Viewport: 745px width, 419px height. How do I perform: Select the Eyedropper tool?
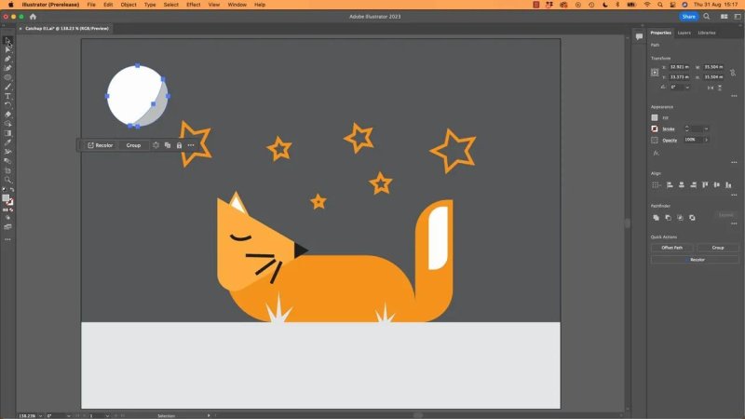coord(7,142)
